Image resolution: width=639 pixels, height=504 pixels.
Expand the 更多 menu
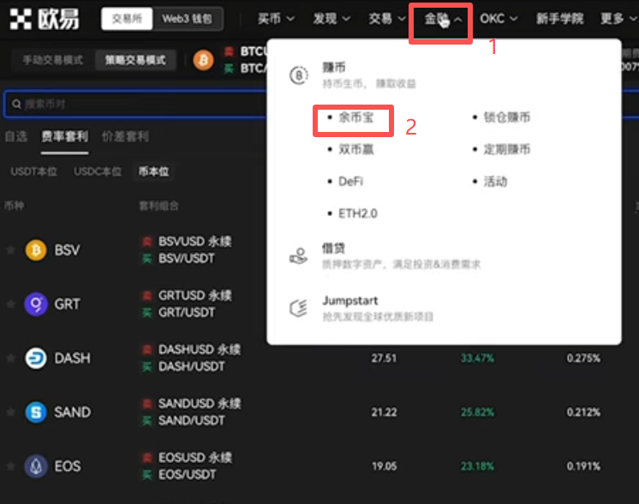tap(618, 18)
